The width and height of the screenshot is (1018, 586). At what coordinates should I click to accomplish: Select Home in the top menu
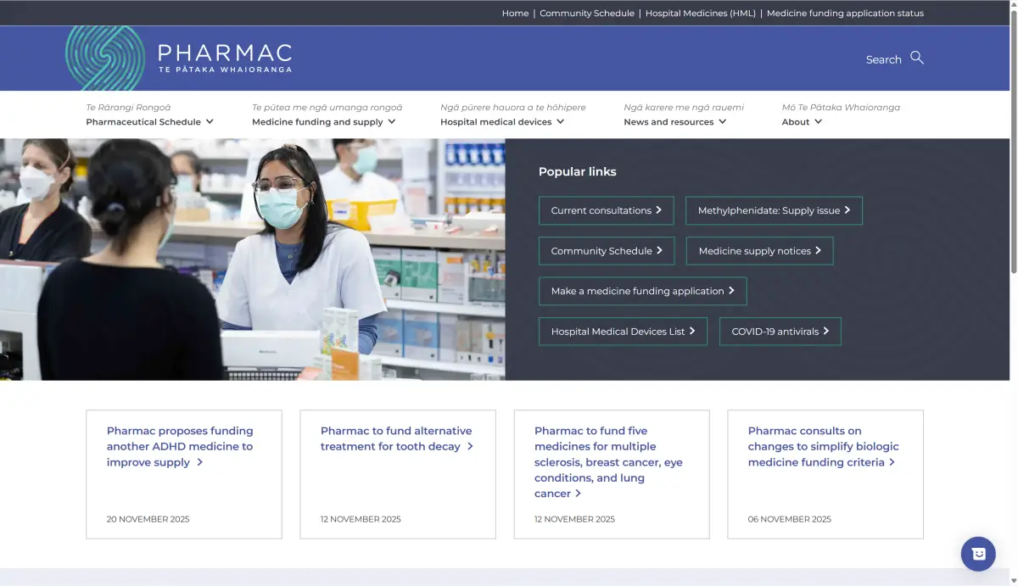coord(515,13)
